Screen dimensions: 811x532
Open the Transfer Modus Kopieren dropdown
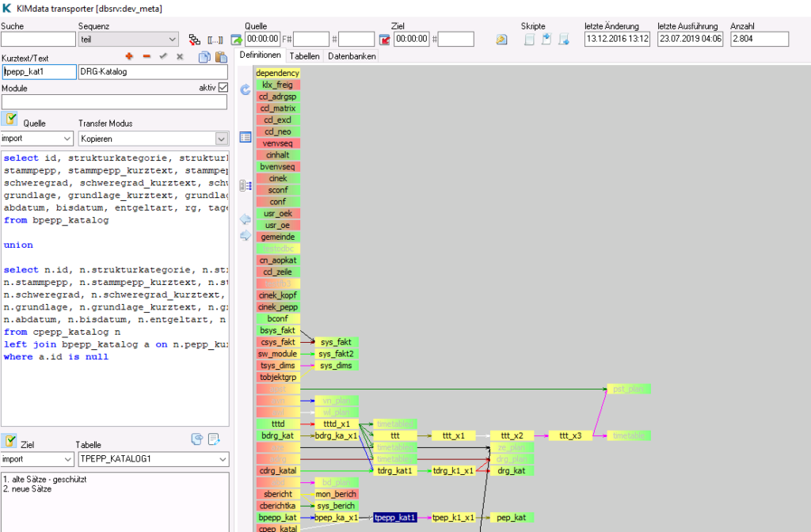point(154,139)
